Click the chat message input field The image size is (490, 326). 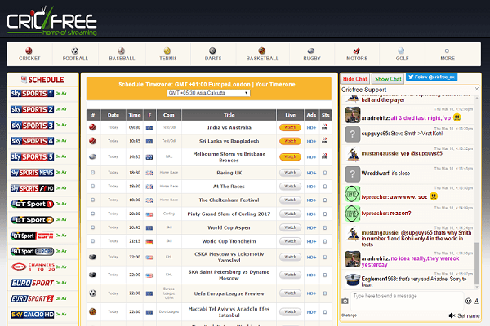pyautogui.click(x=407, y=301)
